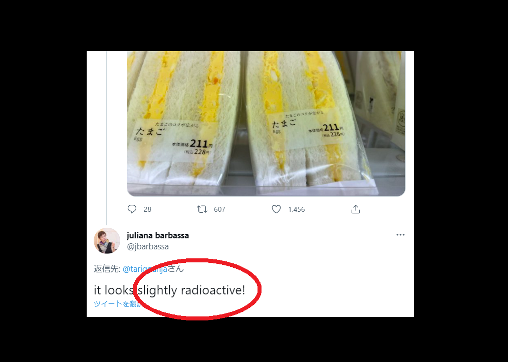Click juliana barbassa's profile avatar
Image resolution: width=508 pixels, height=362 pixels.
point(107,240)
